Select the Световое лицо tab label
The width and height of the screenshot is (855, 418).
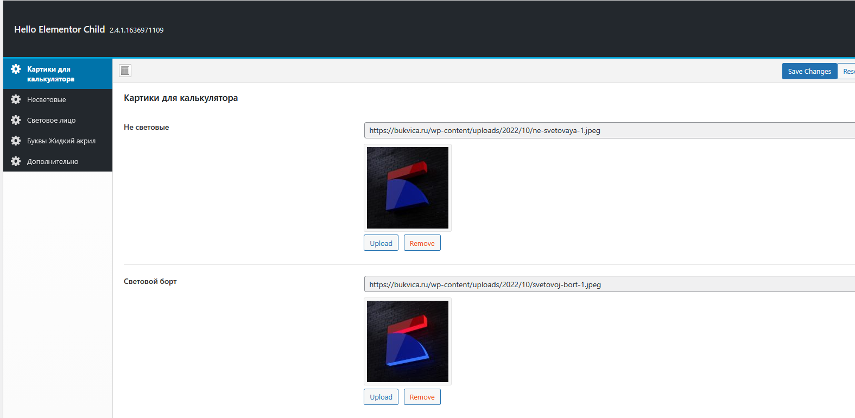tap(52, 121)
